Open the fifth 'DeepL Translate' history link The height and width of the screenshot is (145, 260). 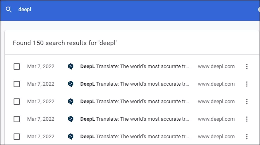pos(135,137)
